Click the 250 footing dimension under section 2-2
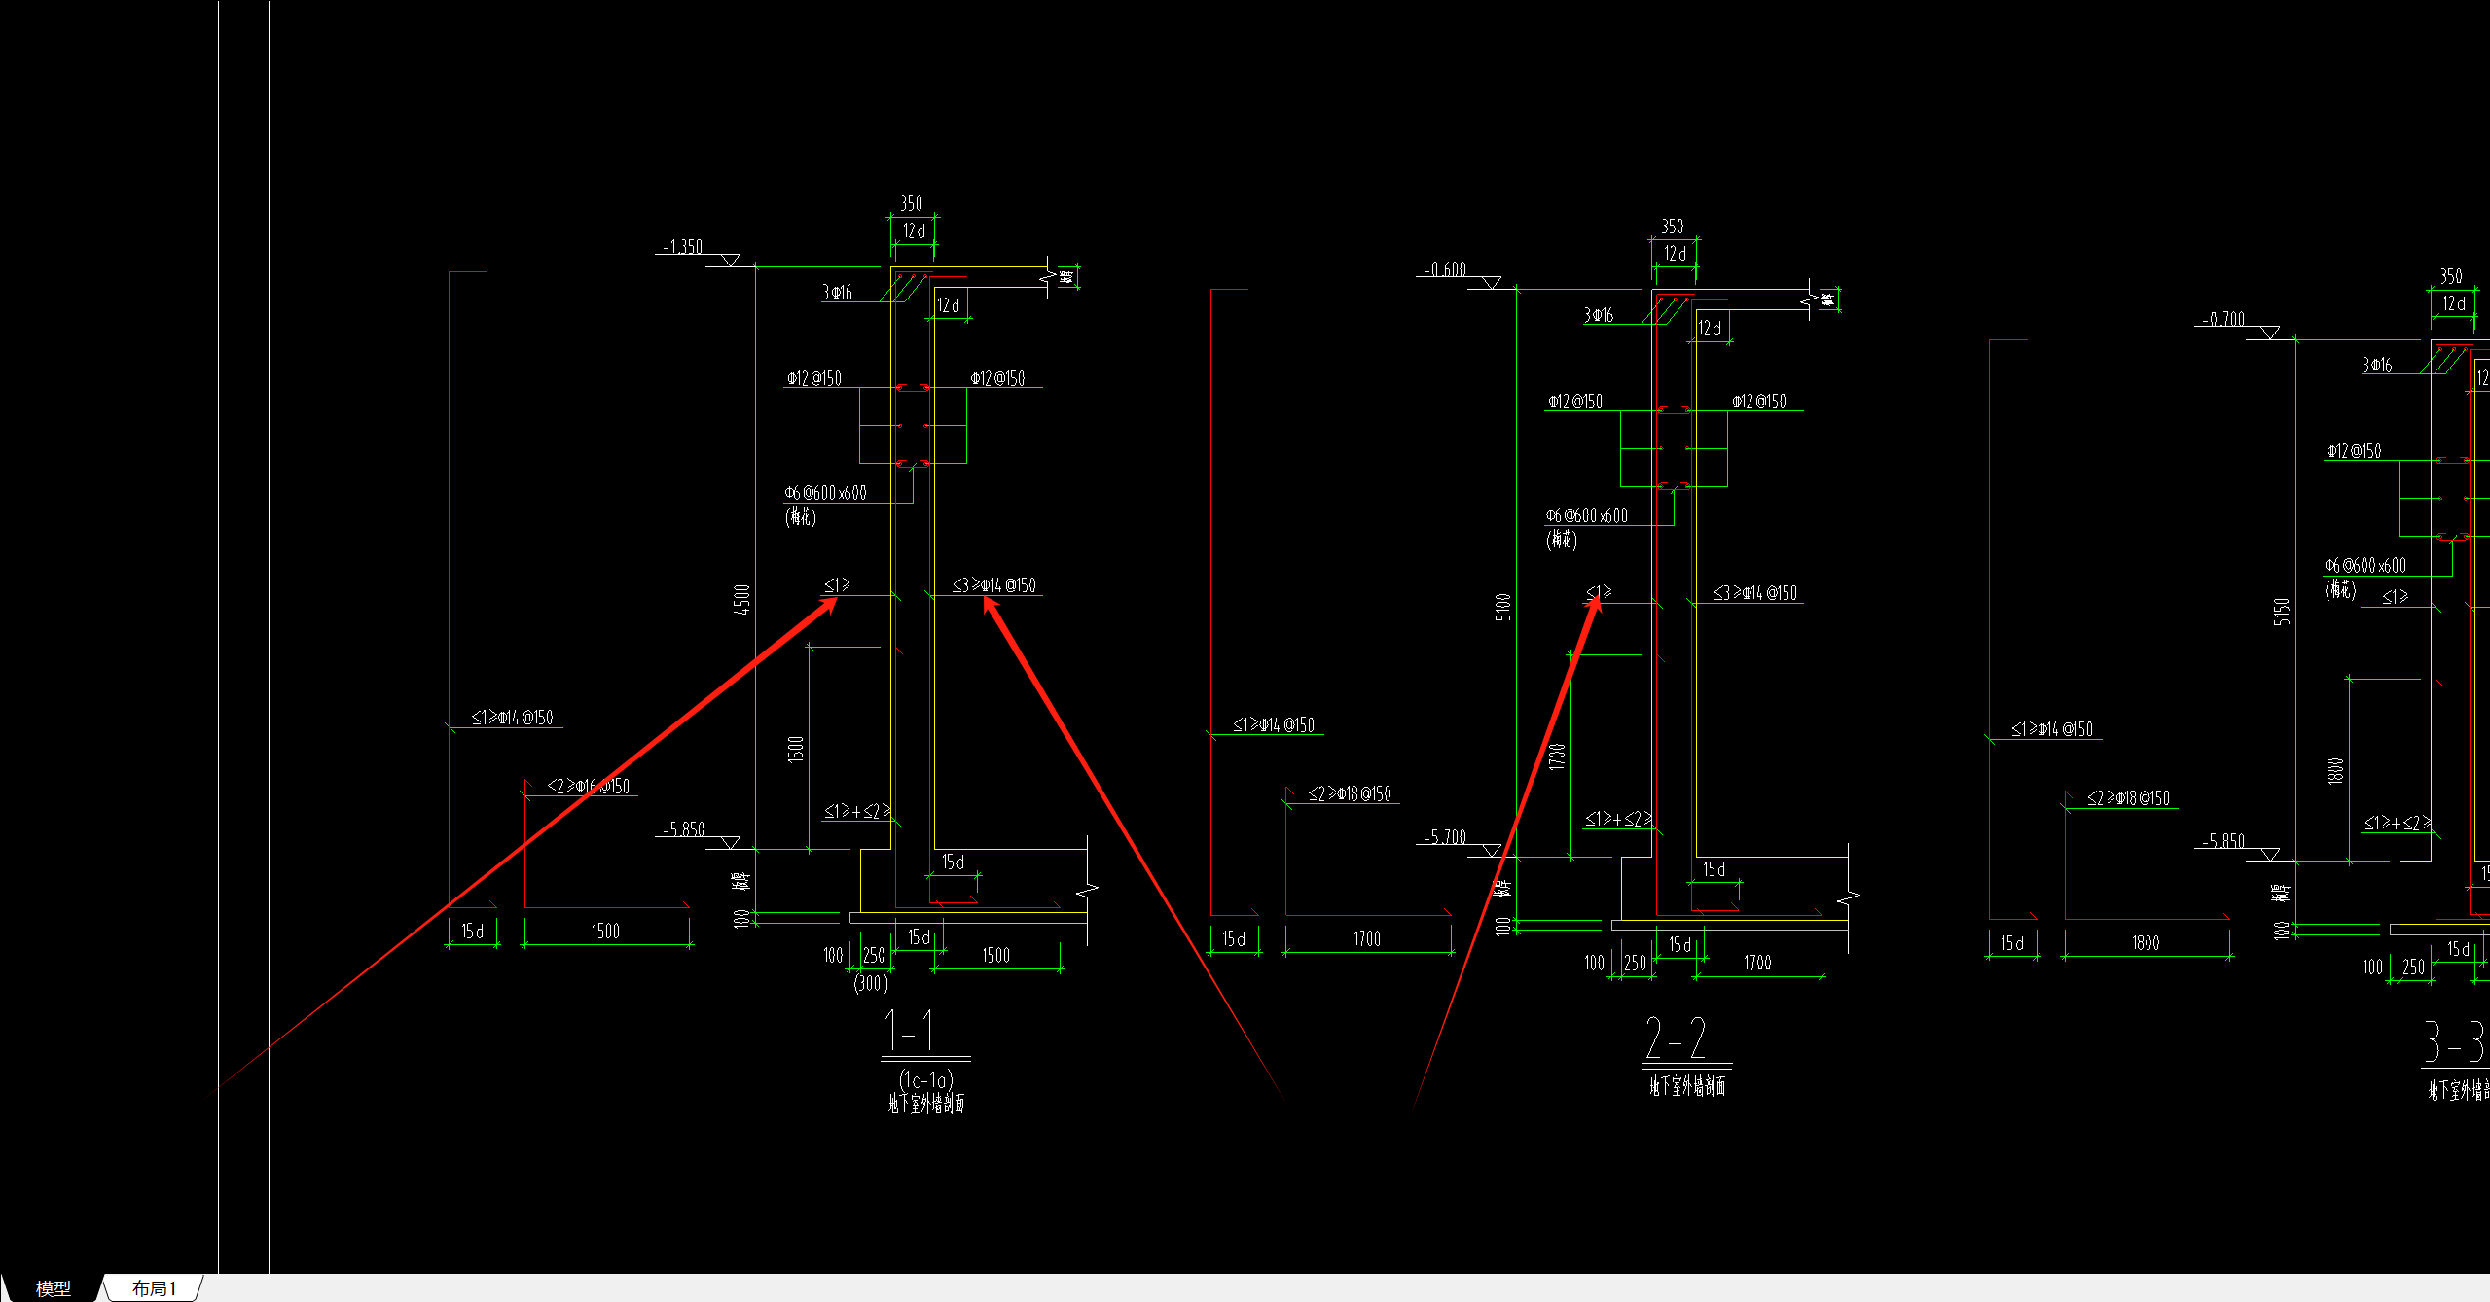Viewport: 2490px width, 1302px height. [1635, 964]
